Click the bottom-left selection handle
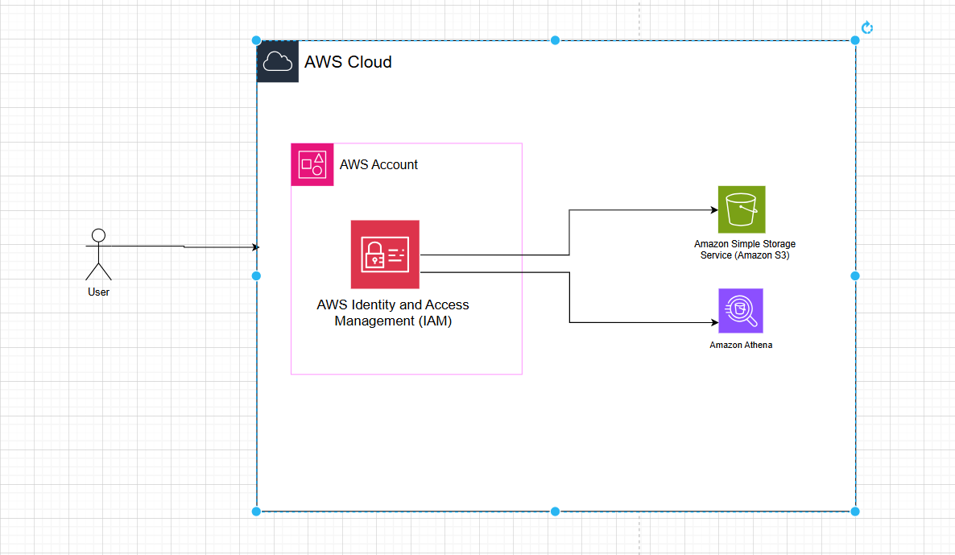The height and width of the screenshot is (555, 955). [x=256, y=512]
